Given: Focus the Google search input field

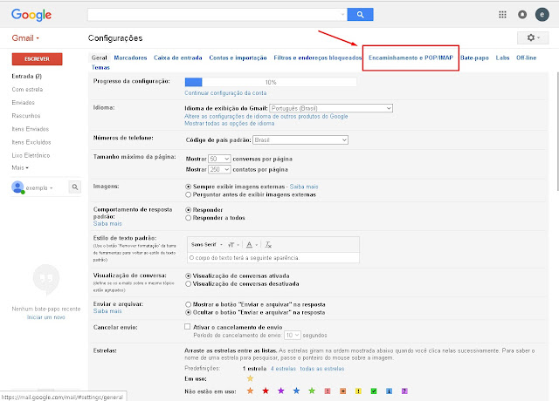Looking at the screenshot, I should 217,15.
